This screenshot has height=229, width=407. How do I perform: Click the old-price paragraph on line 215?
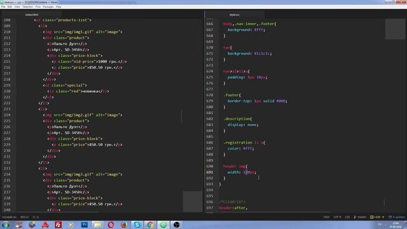[89, 62]
